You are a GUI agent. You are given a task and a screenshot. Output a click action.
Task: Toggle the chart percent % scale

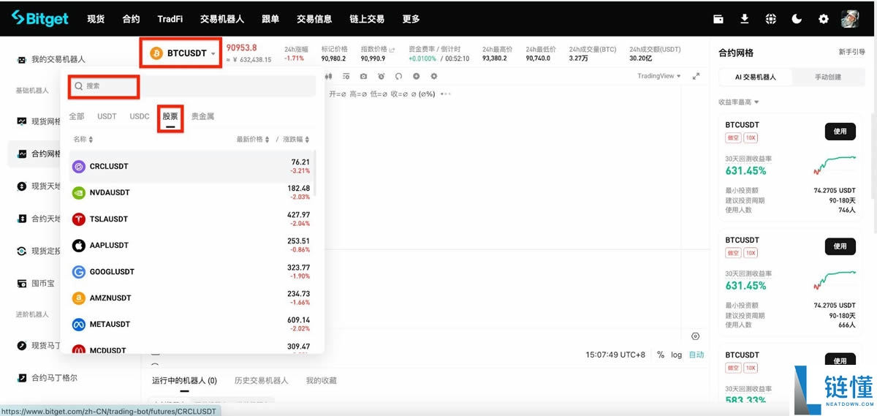click(661, 355)
